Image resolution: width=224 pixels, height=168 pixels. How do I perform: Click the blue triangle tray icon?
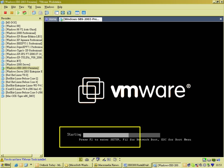coord(213,165)
